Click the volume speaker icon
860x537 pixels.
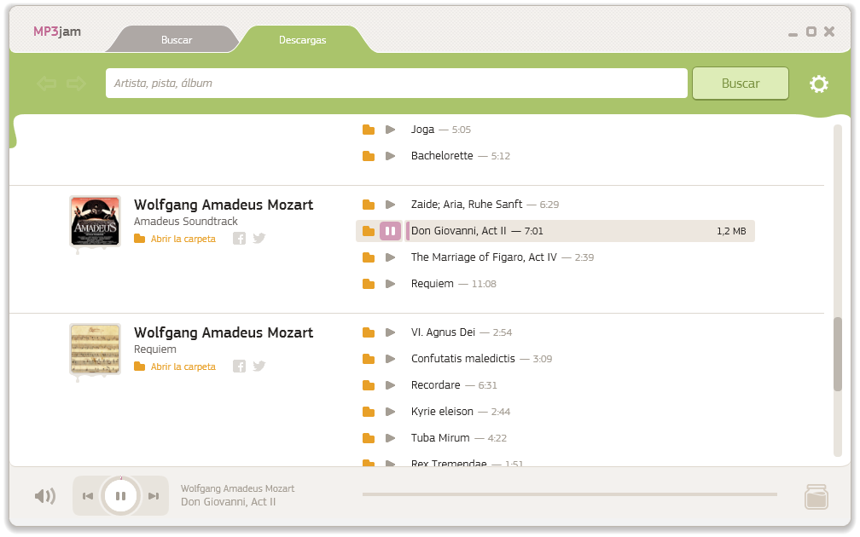coord(44,495)
